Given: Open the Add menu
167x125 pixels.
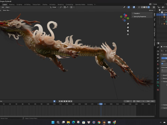Looking at the screenshot, I should point(3,7).
